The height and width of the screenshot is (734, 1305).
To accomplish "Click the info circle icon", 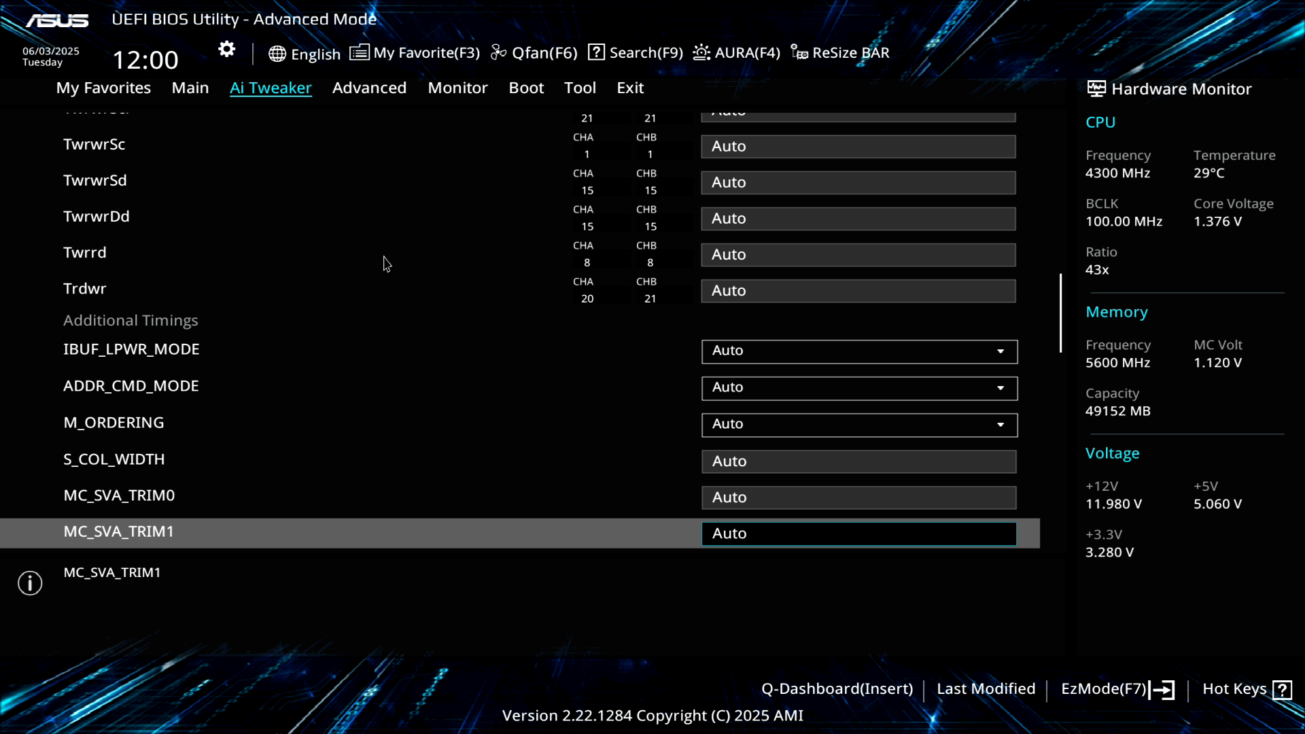I will point(30,583).
